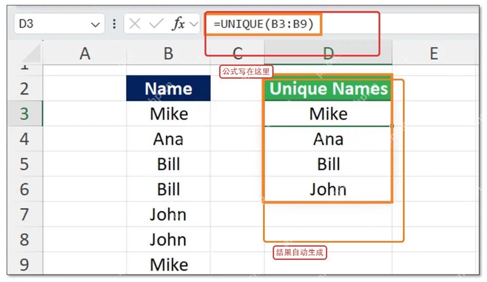Click the Select All corner triangle
This screenshot has width=487, height=282.
click(31, 54)
